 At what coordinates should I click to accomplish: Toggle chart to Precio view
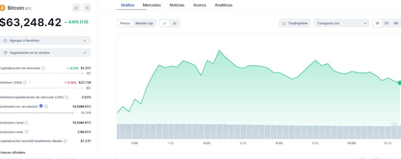point(125,23)
